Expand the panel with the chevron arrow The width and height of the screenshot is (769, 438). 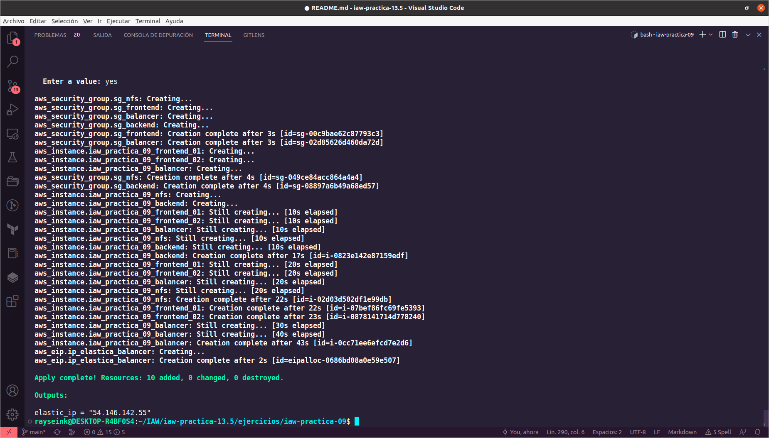pos(748,34)
